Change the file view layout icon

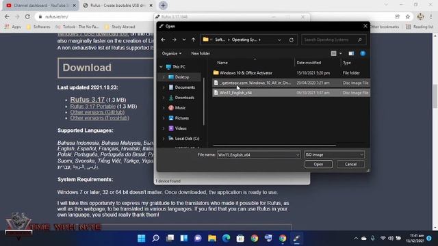point(333,53)
